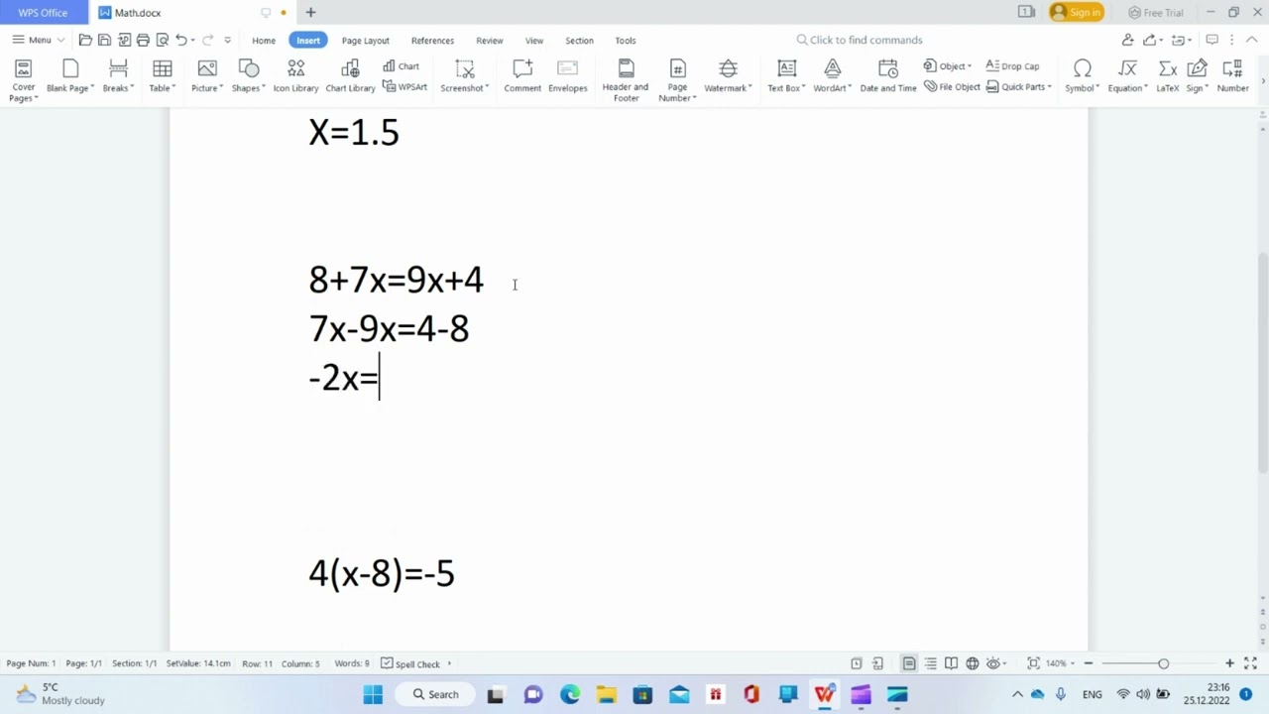The width and height of the screenshot is (1269, 714).
Task: Switch to Print Layout view in status bar
Action: click(909, 663)
